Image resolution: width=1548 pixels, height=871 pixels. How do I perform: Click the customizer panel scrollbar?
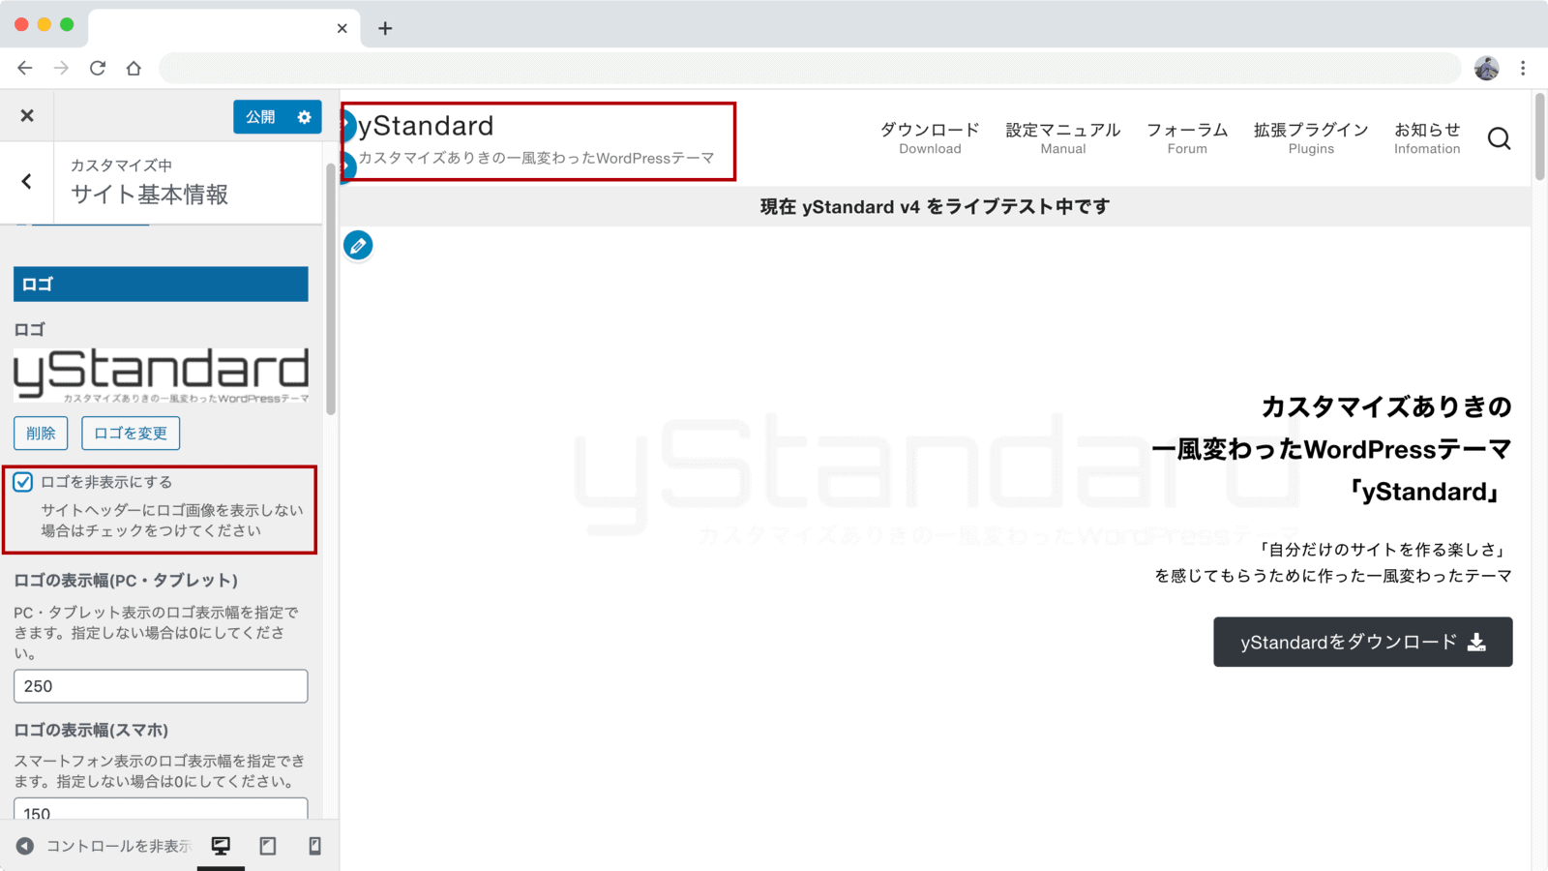click(331, 288)
